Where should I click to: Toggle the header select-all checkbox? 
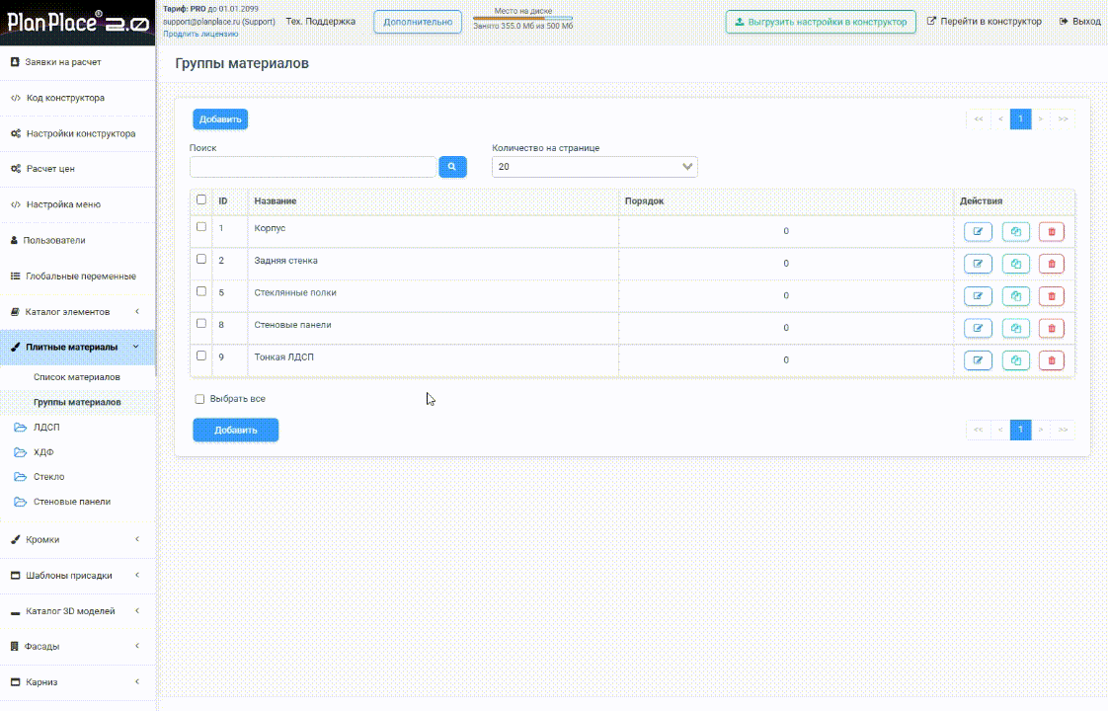pos(201,200)
